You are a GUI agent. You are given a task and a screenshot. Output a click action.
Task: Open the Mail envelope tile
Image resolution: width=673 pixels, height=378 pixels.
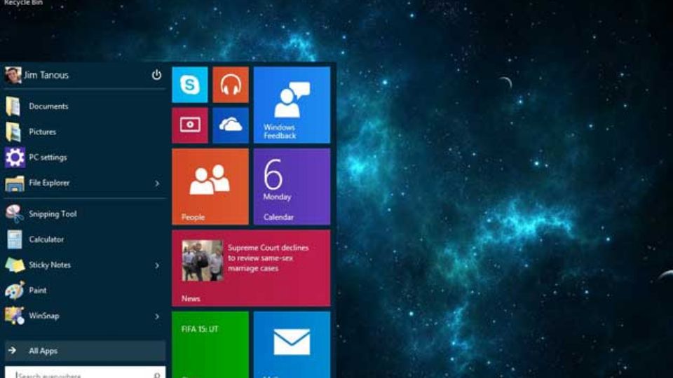click(292, 343)
